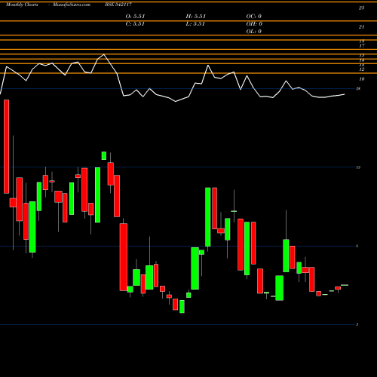Click the 'Monthly Charts' title text
377x377 pixels.
pyautogui.click(x=22, y=5)
